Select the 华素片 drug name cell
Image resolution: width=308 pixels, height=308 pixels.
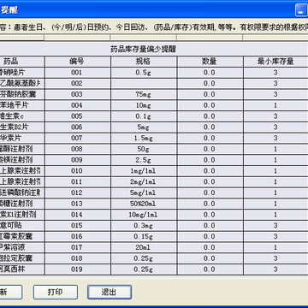pos(22,138)
